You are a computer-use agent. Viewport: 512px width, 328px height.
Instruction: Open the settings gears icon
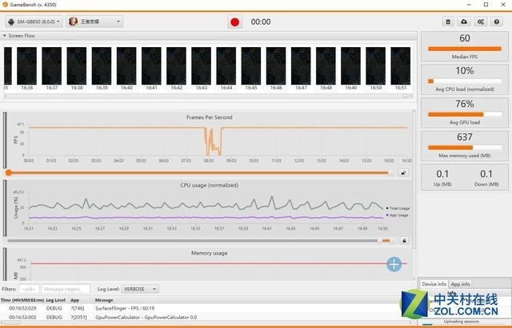[480, 22]
